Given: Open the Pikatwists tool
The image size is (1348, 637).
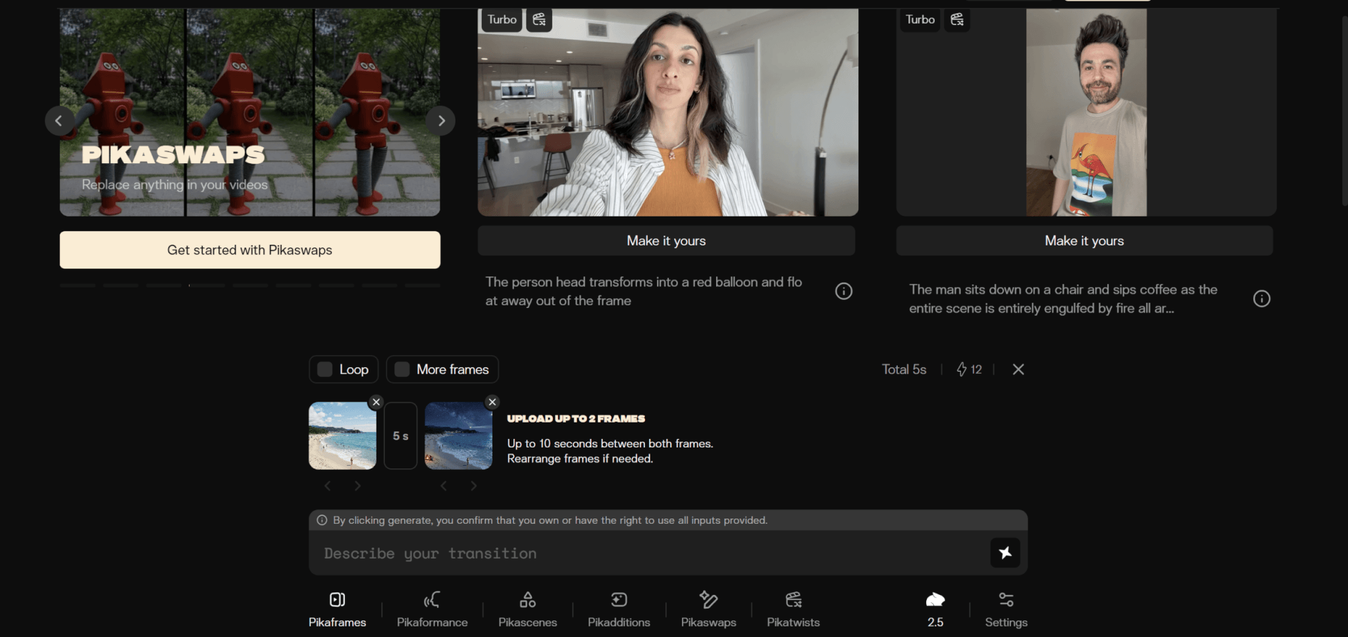Looking at the screenshot, I should pyautogui.click(x=793, y=609).
